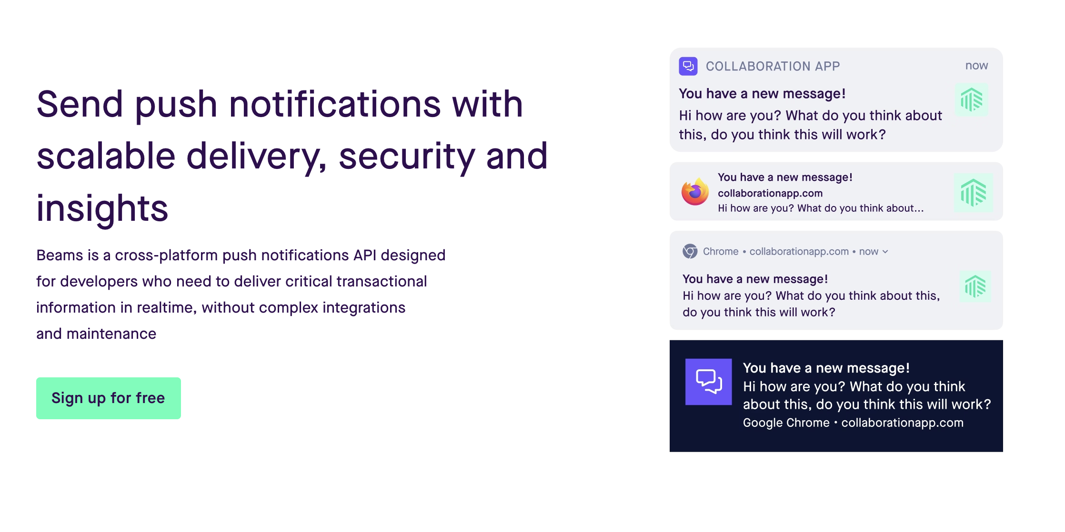
Task: Click the grey Chrome browser icon
Action: point(690,251)
